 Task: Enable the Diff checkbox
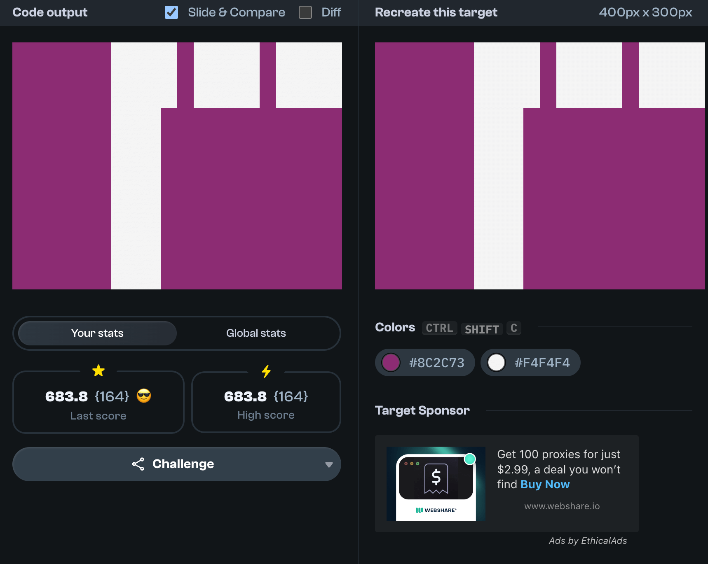(305, 12)
